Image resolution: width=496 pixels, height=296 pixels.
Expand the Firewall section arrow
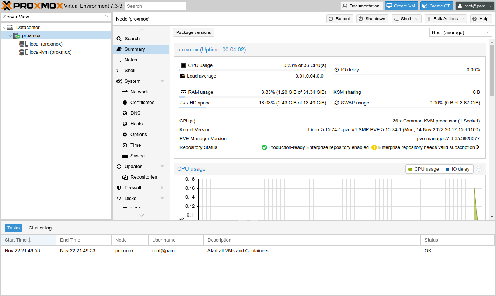pos(162,188)
